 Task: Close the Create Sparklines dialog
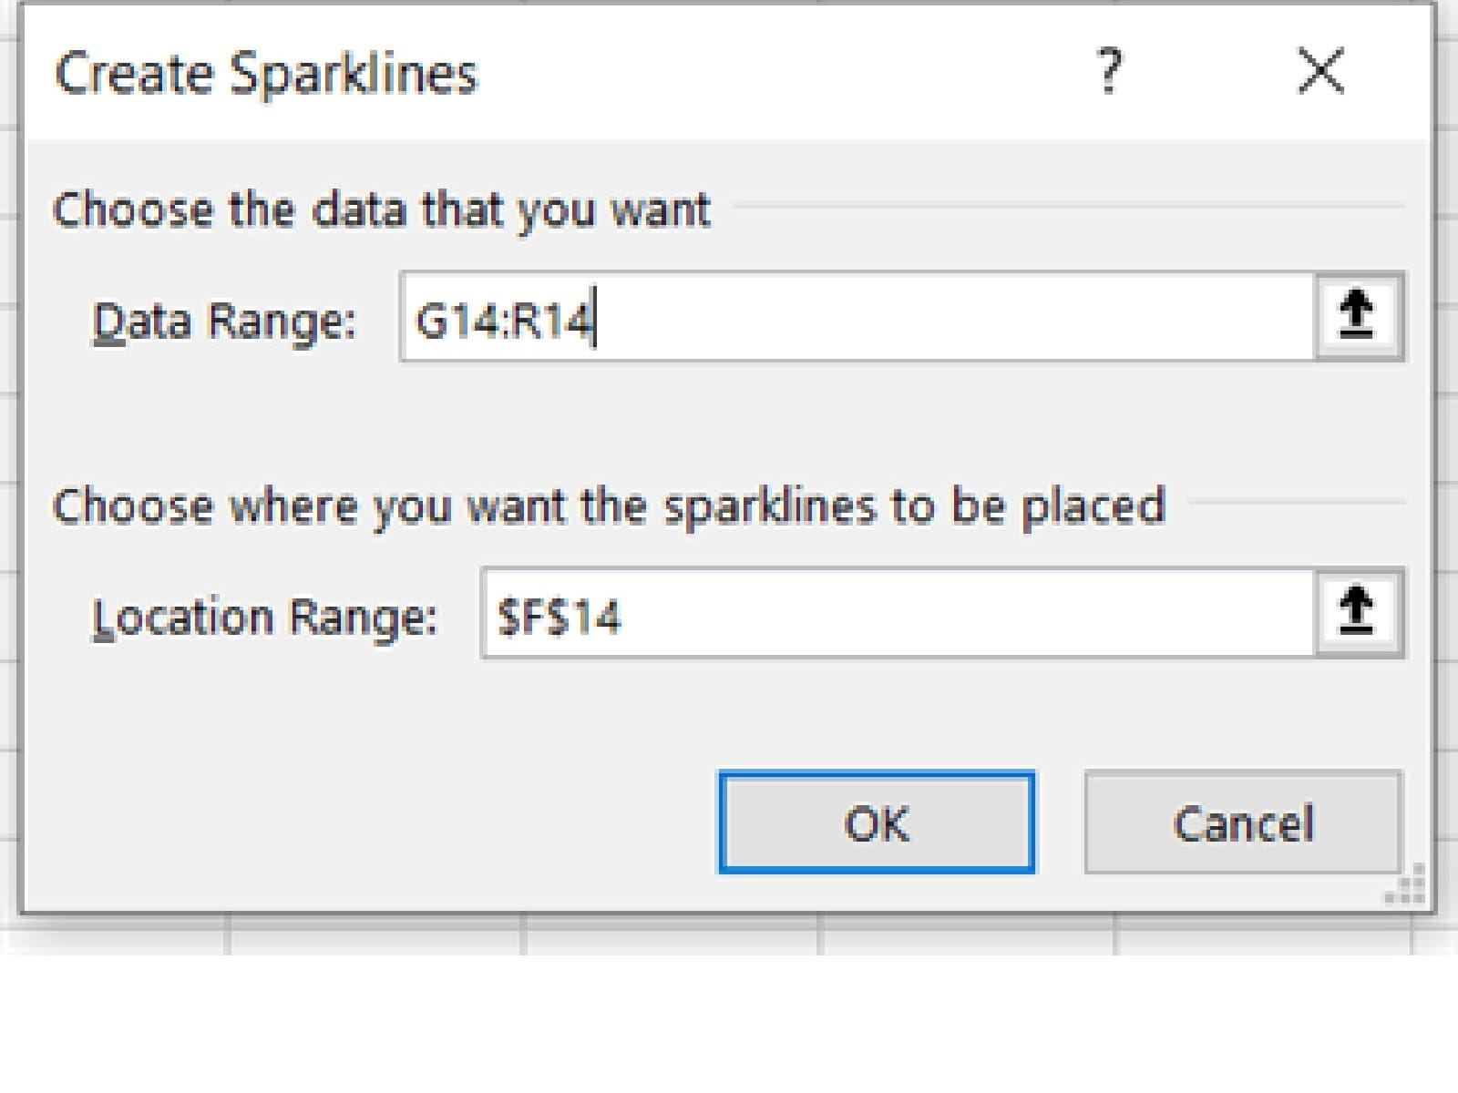(1319, 72)
